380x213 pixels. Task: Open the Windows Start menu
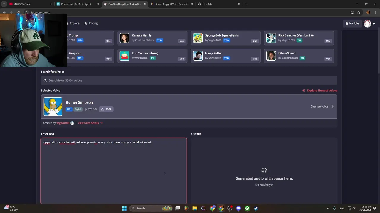[x=124, y=208]
